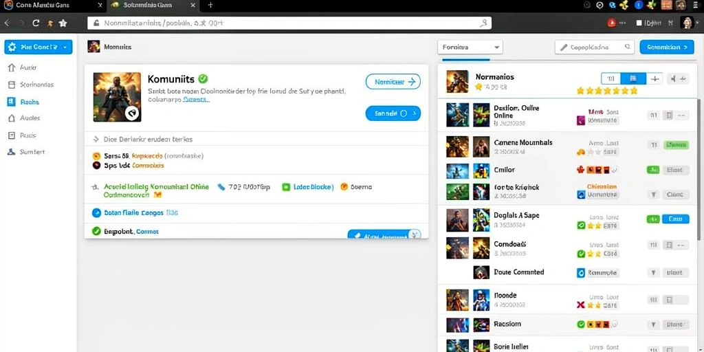
Task: Click the Camene Mountals title in the list
Action: 523,142
